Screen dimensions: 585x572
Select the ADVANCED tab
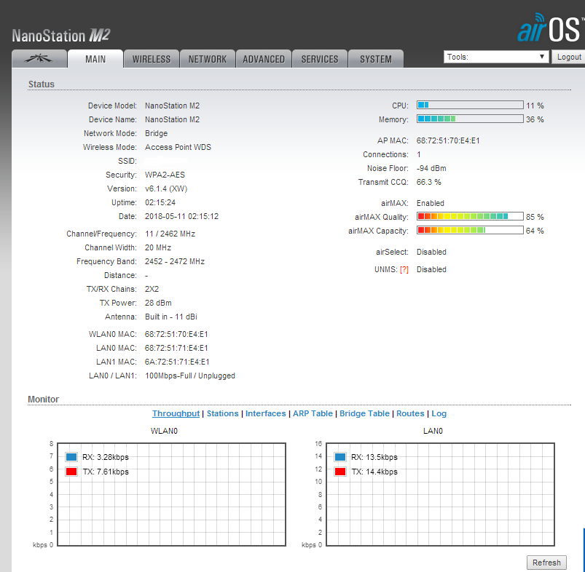pos(264,59)
